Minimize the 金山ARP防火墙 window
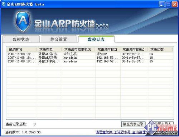179x137 pixels. [162, 4]
